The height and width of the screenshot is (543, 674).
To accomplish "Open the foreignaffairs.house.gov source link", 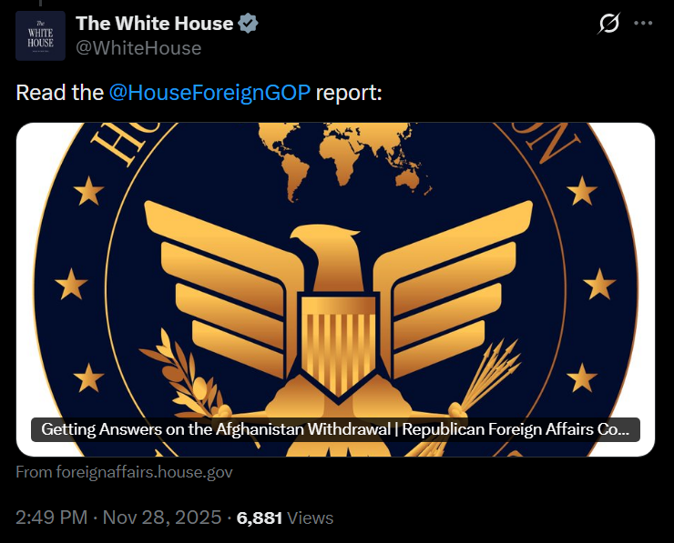I will (125, 472).
